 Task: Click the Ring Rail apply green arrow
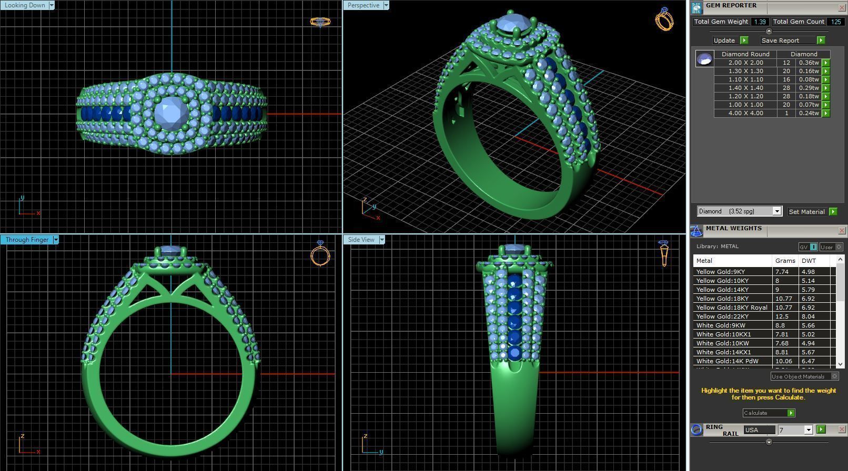coord(821,430)
